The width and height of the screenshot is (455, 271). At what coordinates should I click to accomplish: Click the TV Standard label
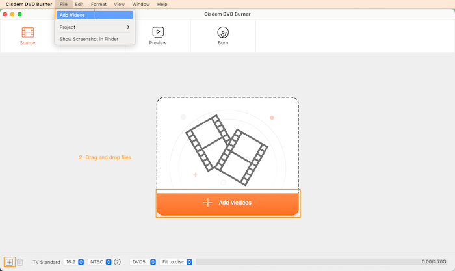(x=46, y=262)
